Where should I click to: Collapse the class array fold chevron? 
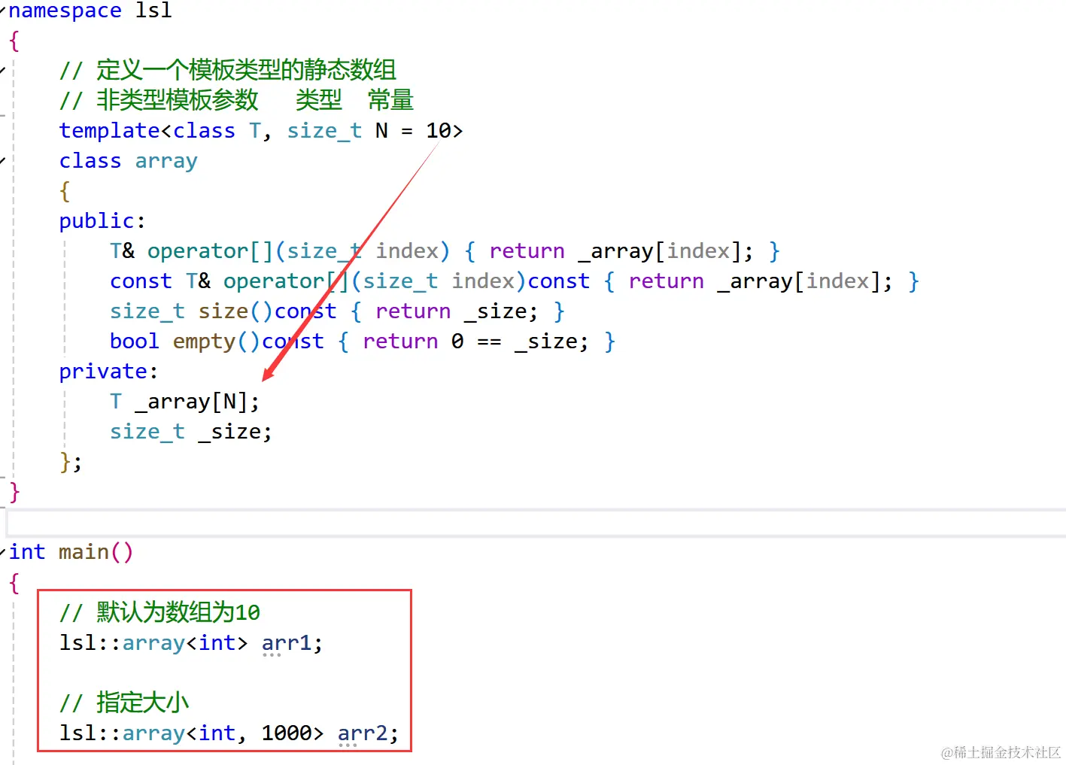click(3, 161)
